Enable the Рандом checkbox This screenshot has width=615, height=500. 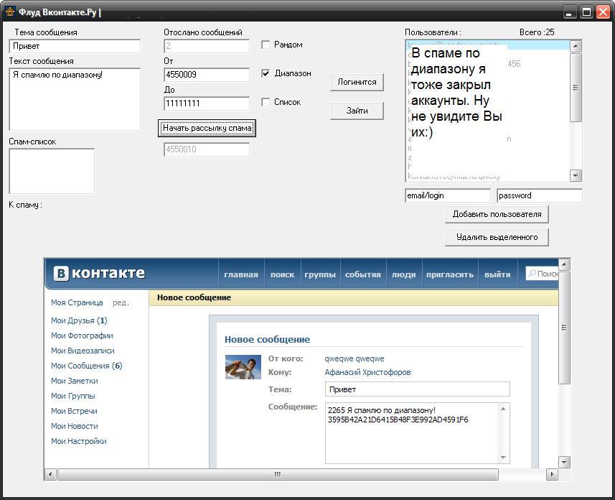click(266, 45)
